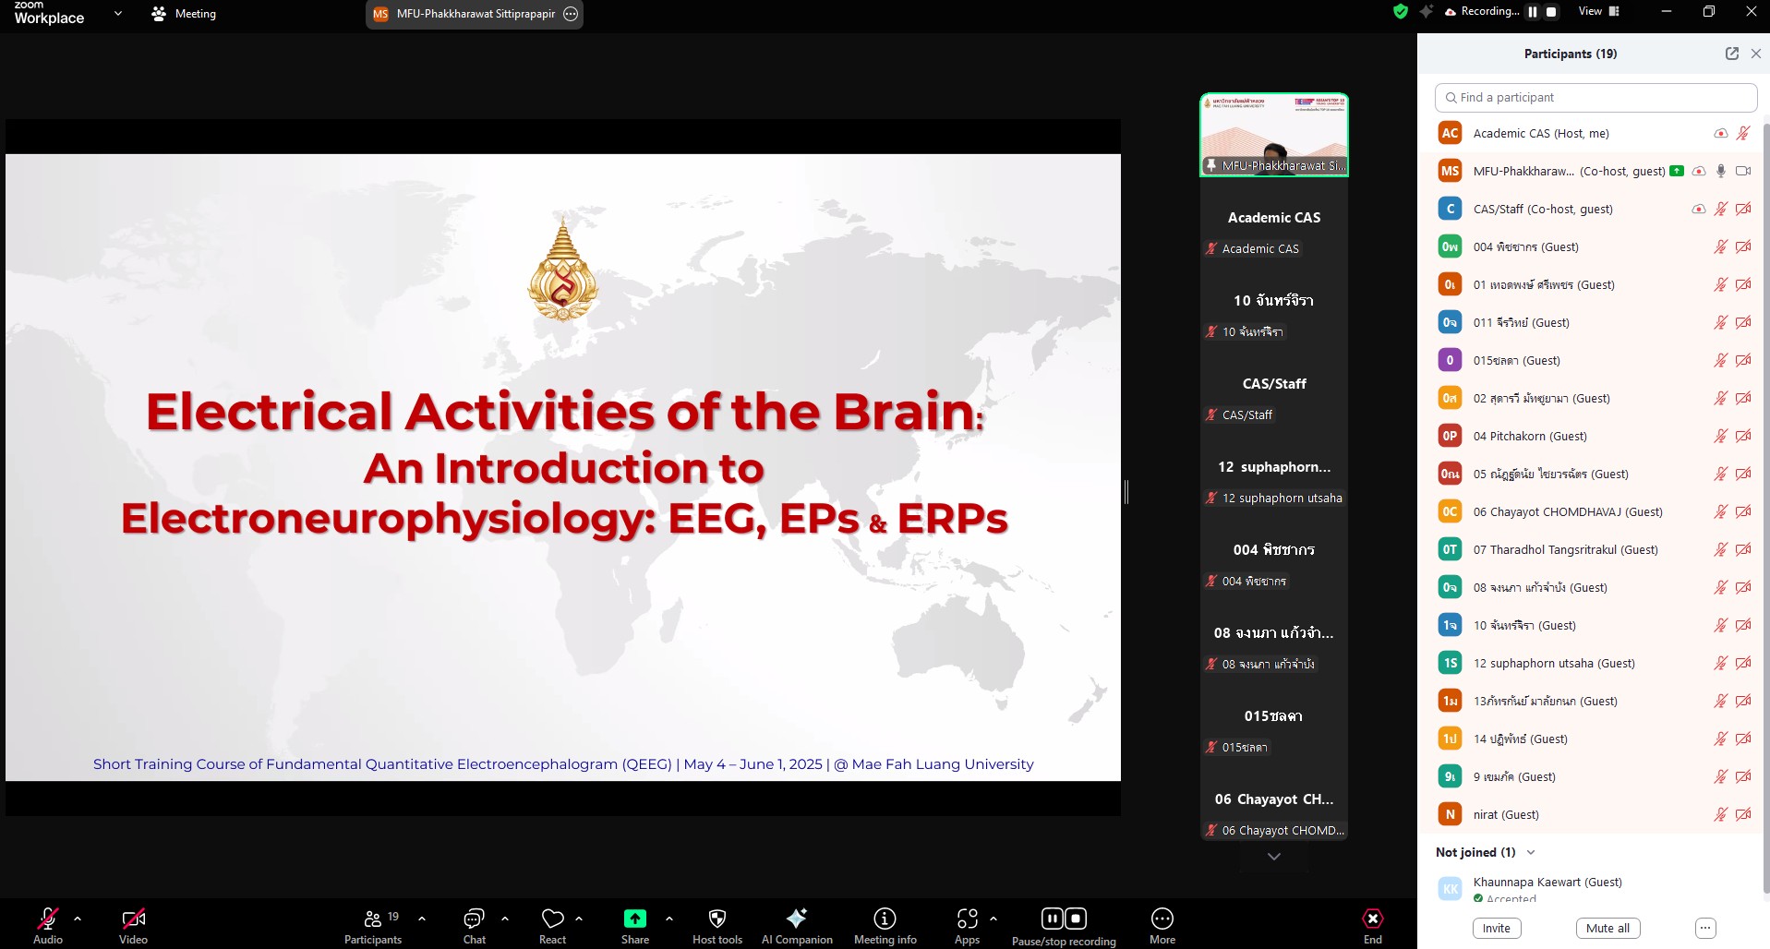Toggle the Pause/stop recording control

(x=1064, y=919)
